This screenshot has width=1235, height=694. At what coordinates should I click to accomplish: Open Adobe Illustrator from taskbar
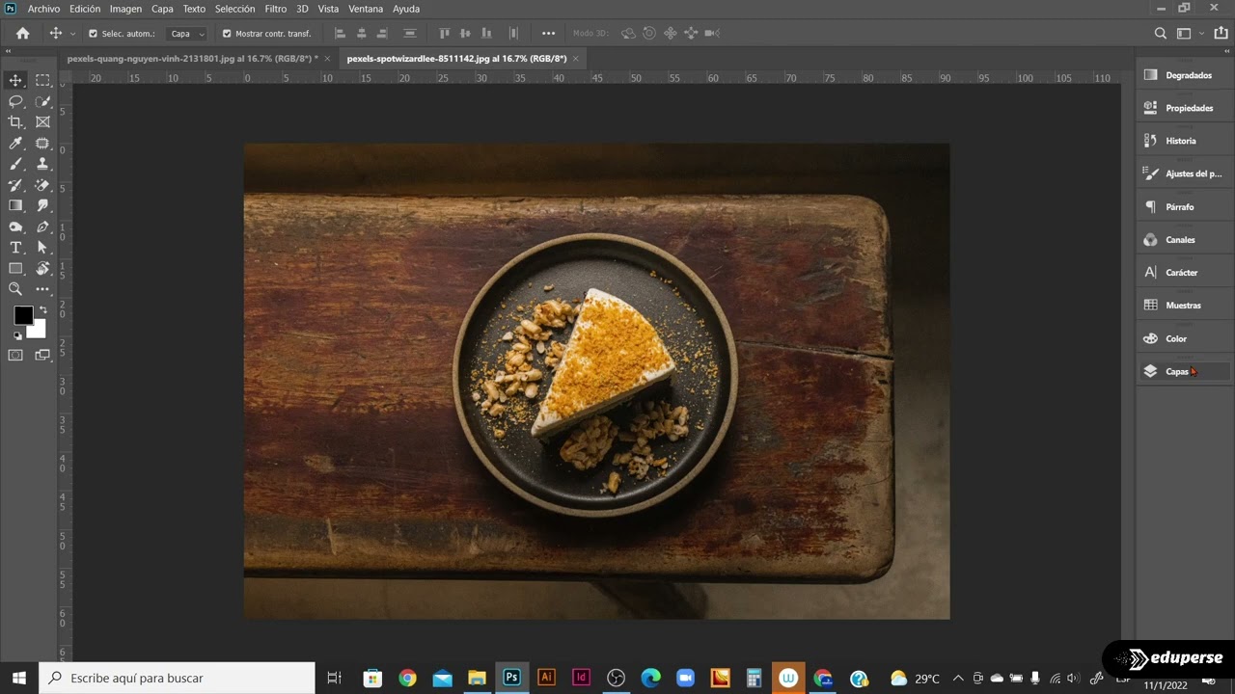click(546, 678)
